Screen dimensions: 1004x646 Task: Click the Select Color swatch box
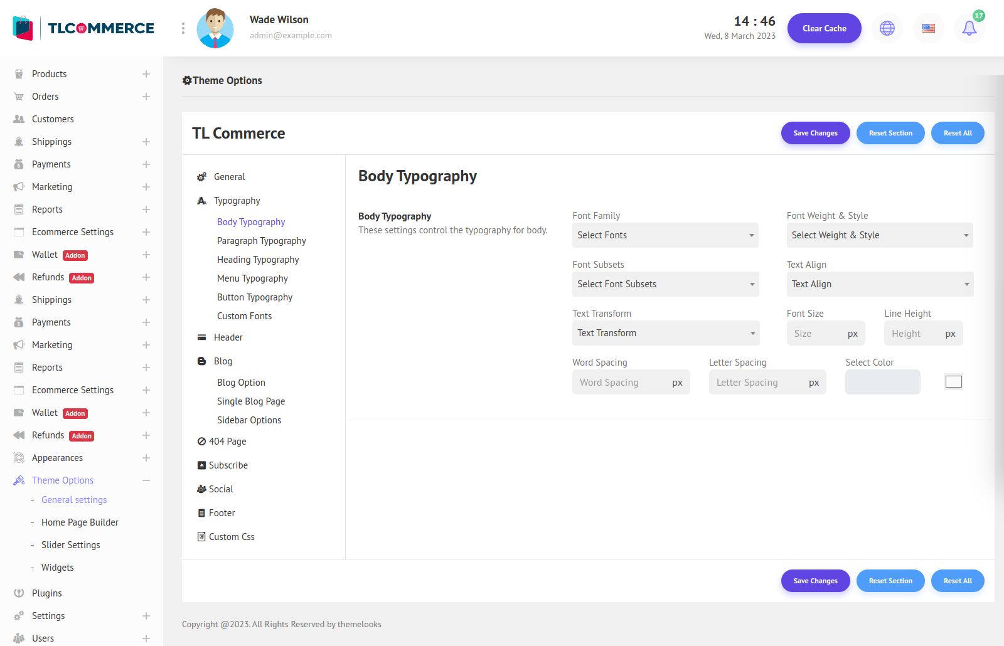(x=953, y=382)
